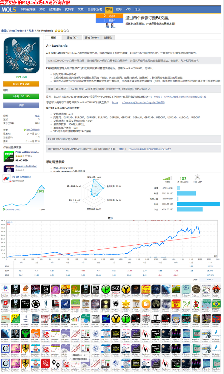Click the MQL5 logo
This screenshot has width=224, height=374.
(9, 10)
